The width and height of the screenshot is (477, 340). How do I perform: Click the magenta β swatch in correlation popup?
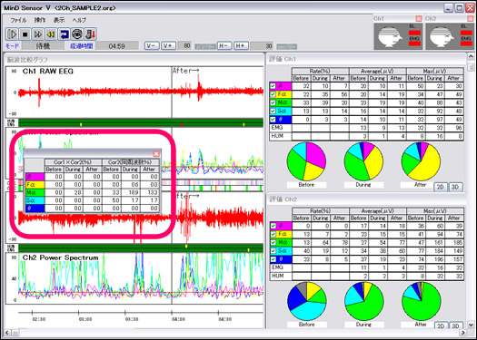click(x=35, y=177)
